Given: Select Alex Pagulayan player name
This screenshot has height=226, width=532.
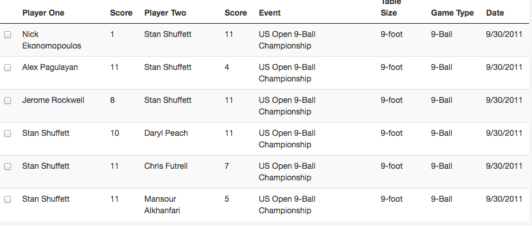Looking at the screenshot, I should [50, 67].
